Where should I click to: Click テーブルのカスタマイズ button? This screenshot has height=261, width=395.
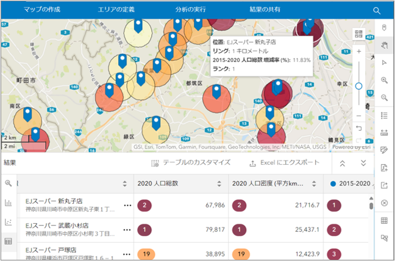[x=191, y=163]
